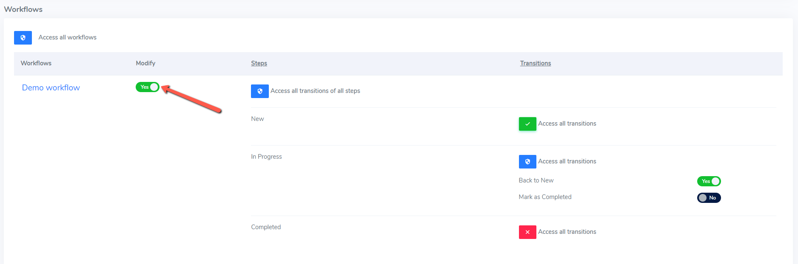
Task: Click the Steps column header
Action: pos(259,63)
